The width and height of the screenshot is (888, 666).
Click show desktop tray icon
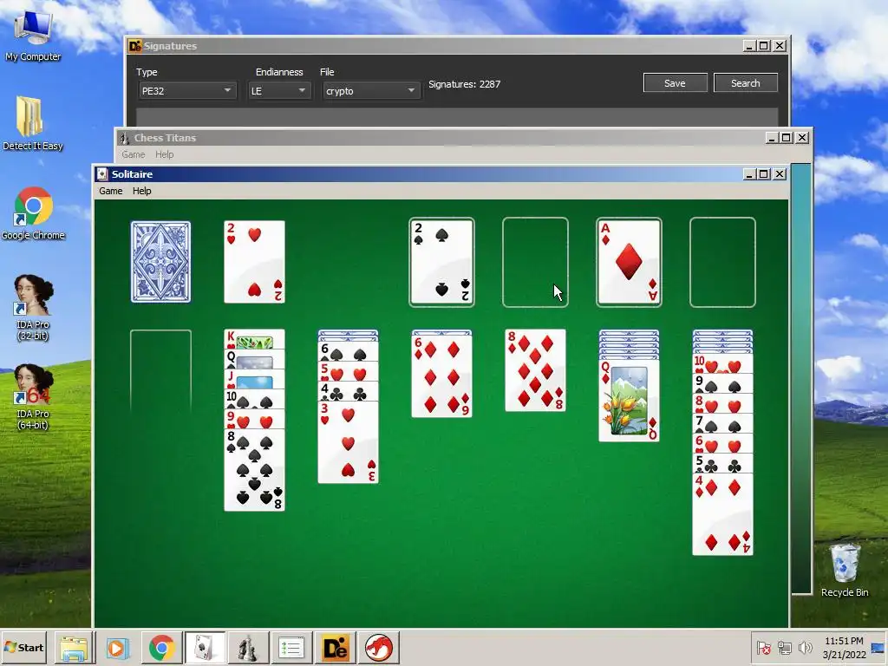pyautogui.click(x=879, y=647)
